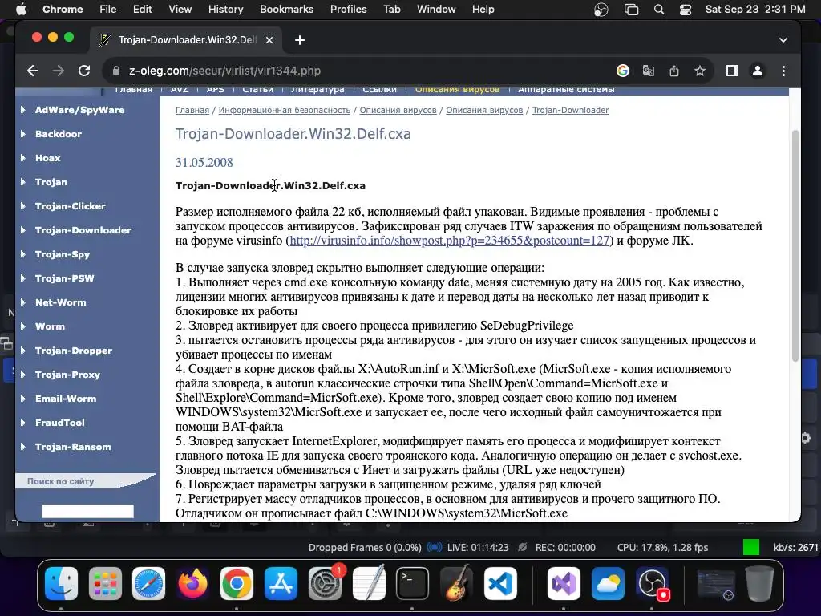Share this page using the share icon
Image resolution: width=821 pixels, height=616 pixels.
673,71
